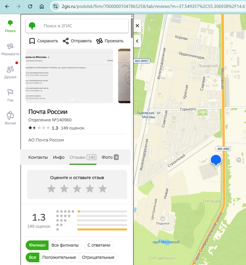Click the three-star row in rating breakdown
The image size is (246, 265).
(x=91, y=220)
